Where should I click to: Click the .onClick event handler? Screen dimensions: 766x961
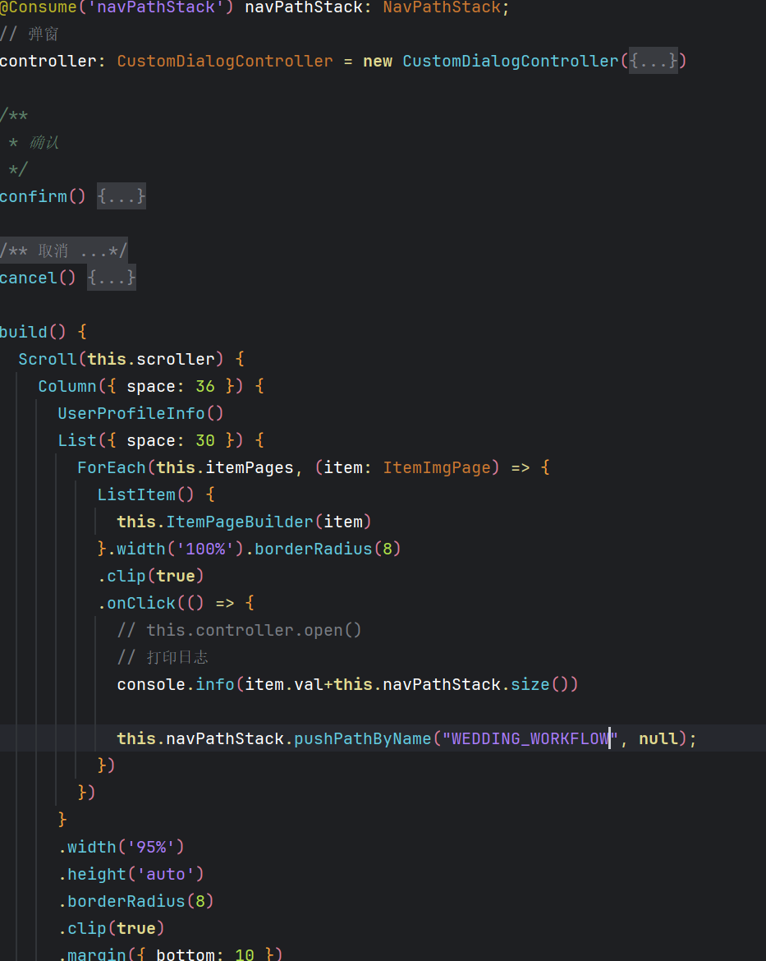click(140, 603)
